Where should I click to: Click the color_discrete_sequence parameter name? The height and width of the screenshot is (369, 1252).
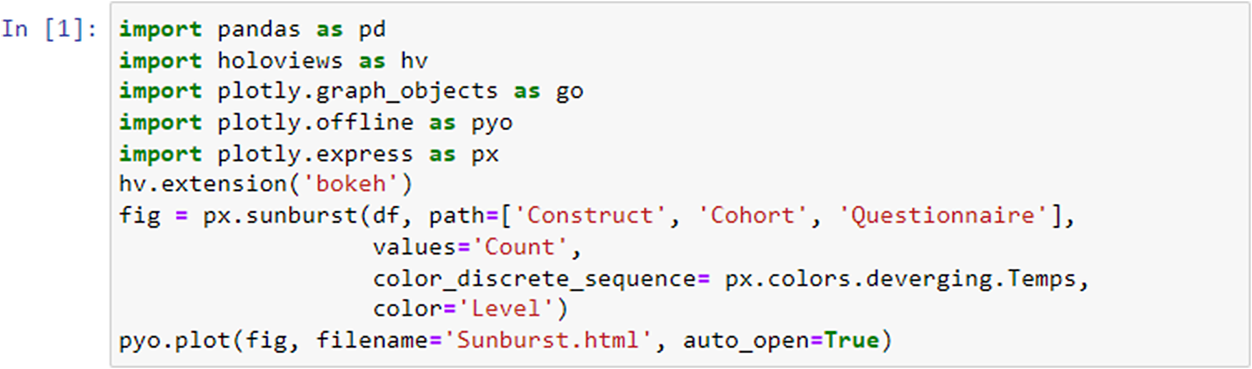[534, 279]
